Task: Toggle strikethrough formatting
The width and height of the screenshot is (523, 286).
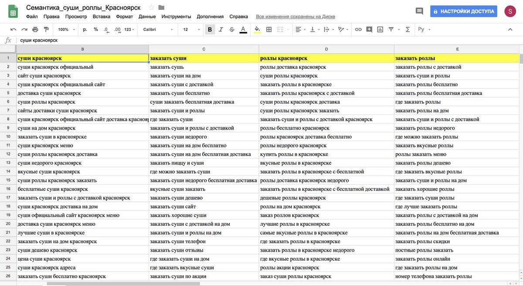Action: click(x=232, y=30)
